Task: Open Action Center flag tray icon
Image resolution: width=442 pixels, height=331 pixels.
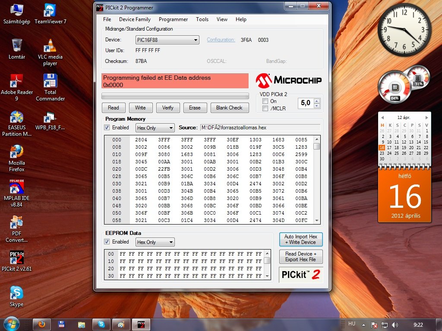Action: click(x=374, y=325)
